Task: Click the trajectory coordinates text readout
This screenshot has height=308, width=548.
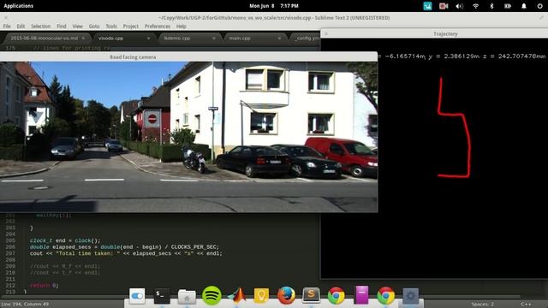Action: tap(462, 56)
